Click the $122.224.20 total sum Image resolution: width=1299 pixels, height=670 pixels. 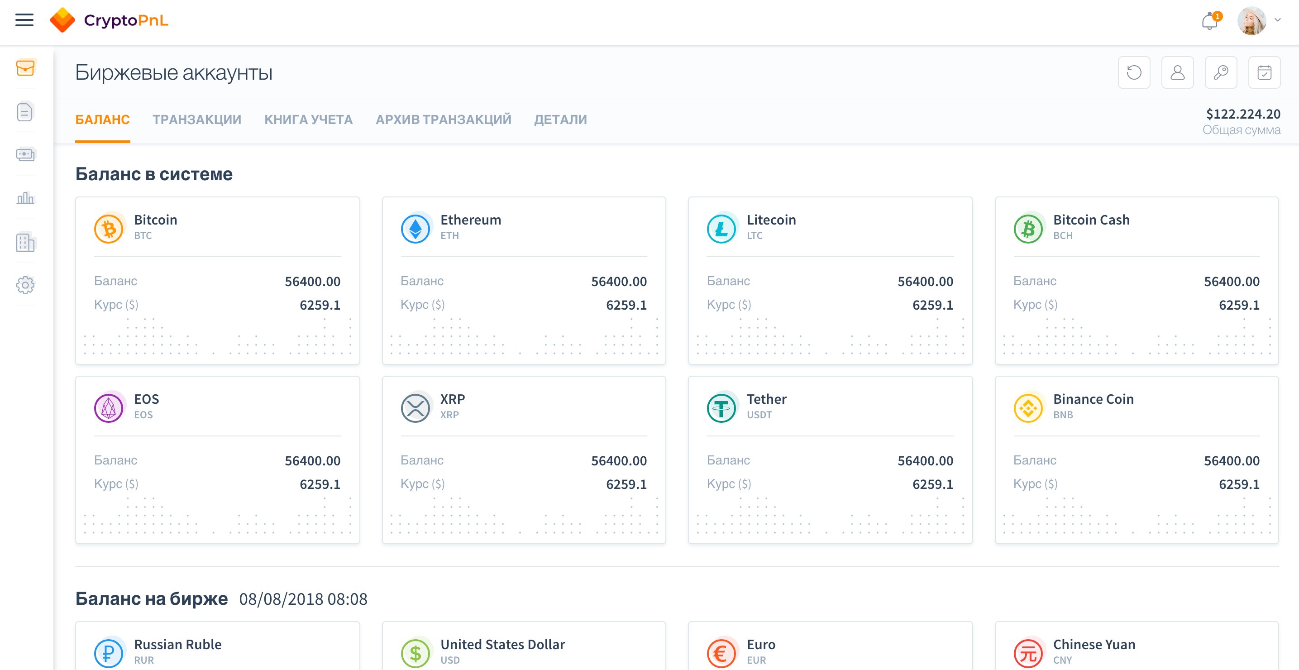pyautogui.click(x=1243, y=114)
